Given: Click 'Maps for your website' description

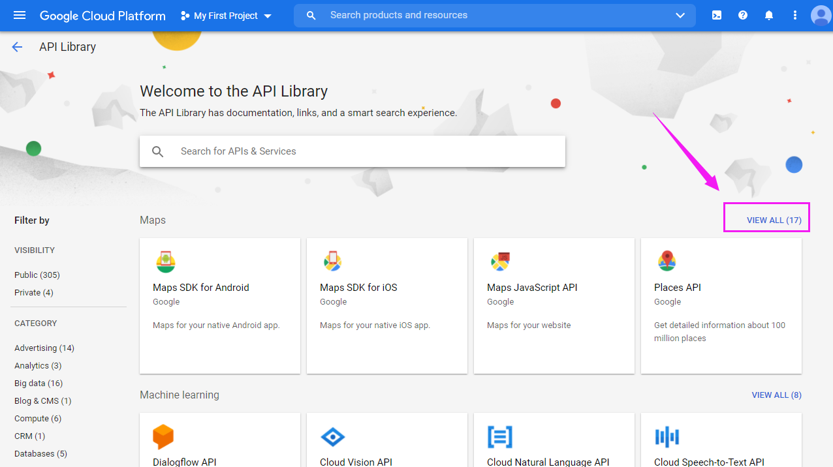Looking at the screenshot, I should point(529,325).
